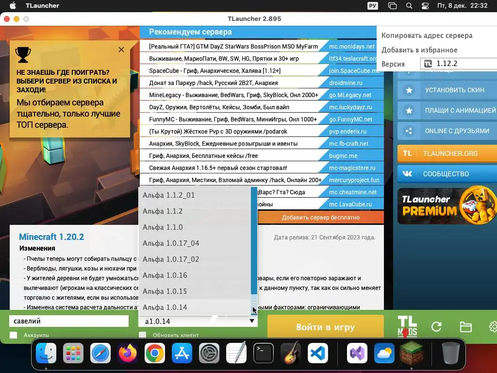Open Spotlight search in the menu bar
The height and width of the screenshot is (373, 497).
click(x=409, y=6)
